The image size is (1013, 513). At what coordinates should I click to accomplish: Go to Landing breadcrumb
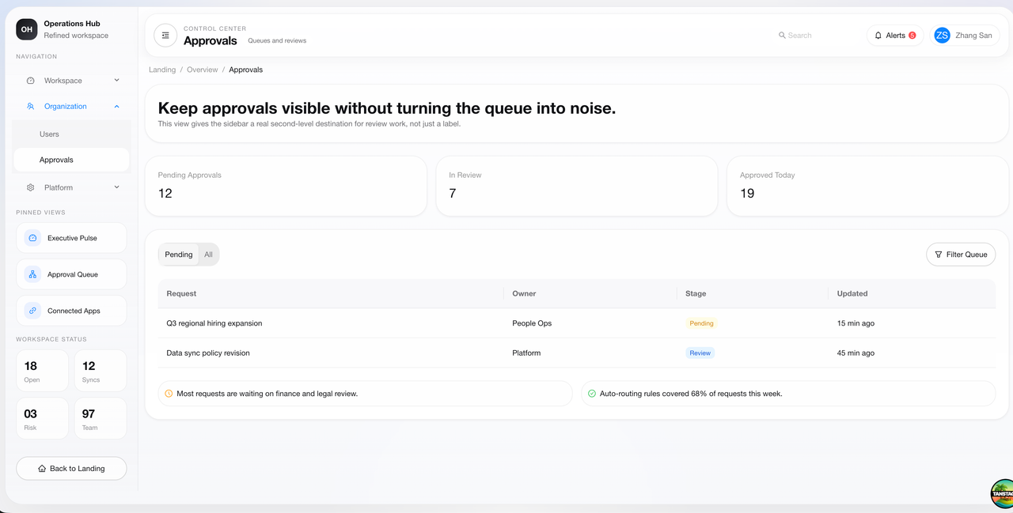click(162, 70)
